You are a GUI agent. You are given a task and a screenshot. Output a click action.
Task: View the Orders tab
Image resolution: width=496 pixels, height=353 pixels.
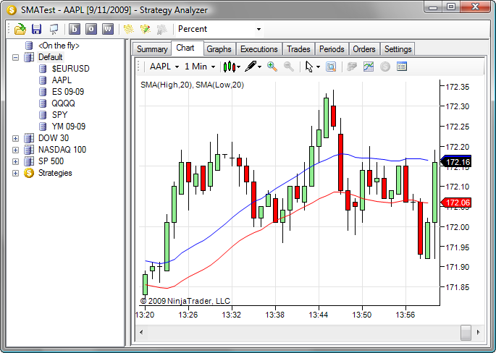[364, 49]
